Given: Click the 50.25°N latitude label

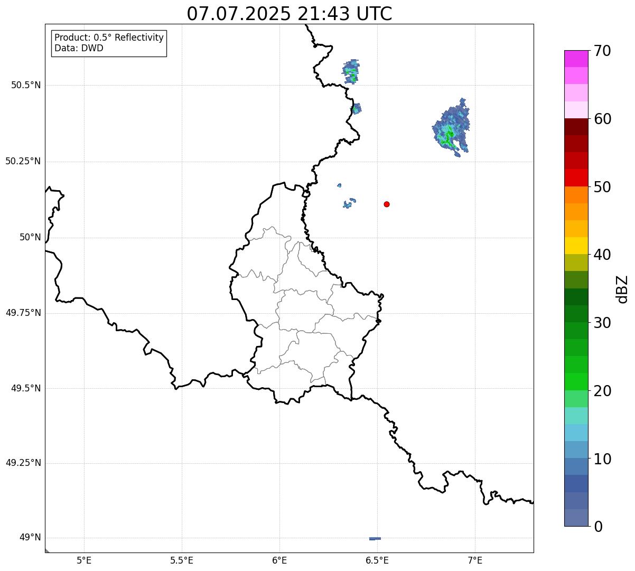Looking at the screenshot, I should tap(23, 161).
